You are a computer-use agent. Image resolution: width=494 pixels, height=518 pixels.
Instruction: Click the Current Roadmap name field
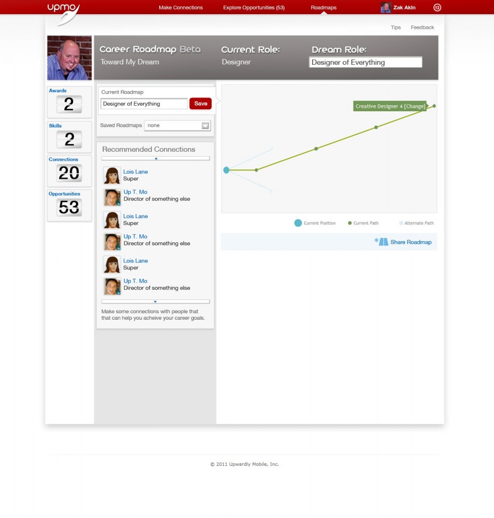pyautogui.click(x=144, y=104)
